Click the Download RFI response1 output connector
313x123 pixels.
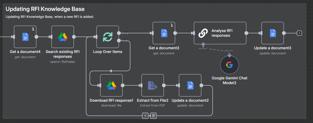point(123,85)
